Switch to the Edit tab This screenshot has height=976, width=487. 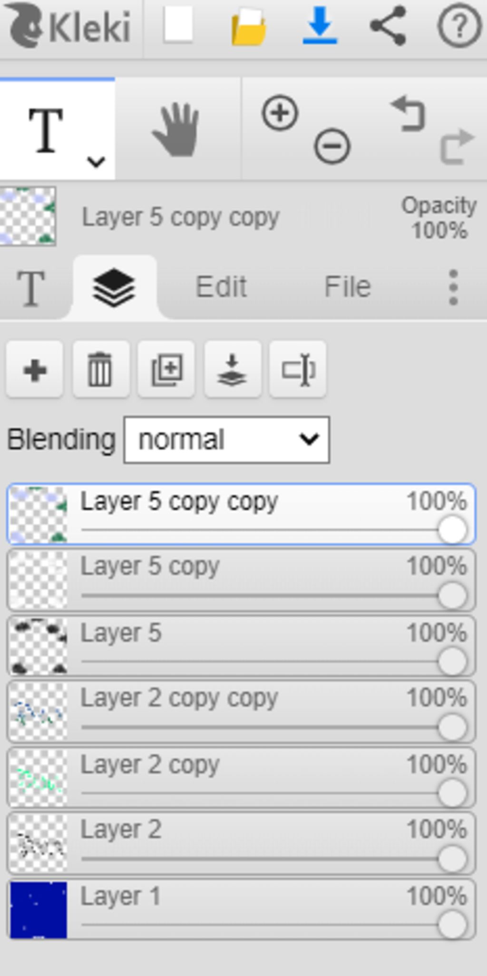coord(221,287)
